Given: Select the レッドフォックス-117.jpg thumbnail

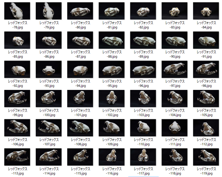Looking at the screenshot, I should 143,157.
